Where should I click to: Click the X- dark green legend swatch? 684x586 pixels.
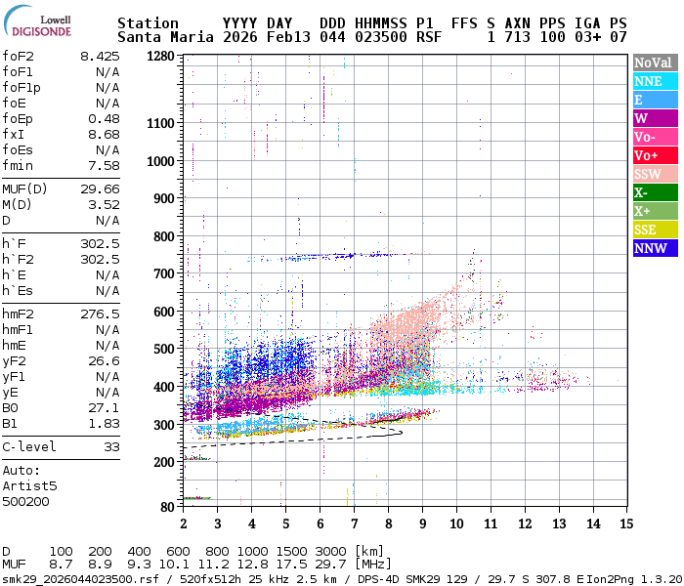(x=656, y=192)
